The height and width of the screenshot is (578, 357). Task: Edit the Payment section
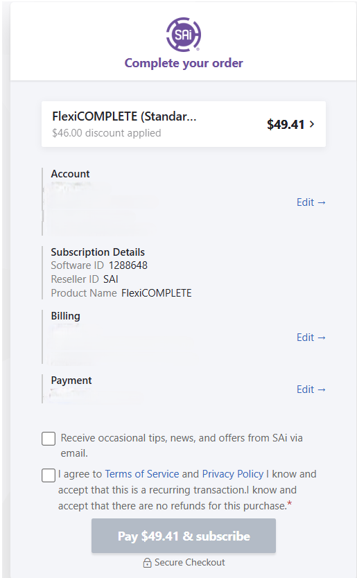[x=311, y=389]
